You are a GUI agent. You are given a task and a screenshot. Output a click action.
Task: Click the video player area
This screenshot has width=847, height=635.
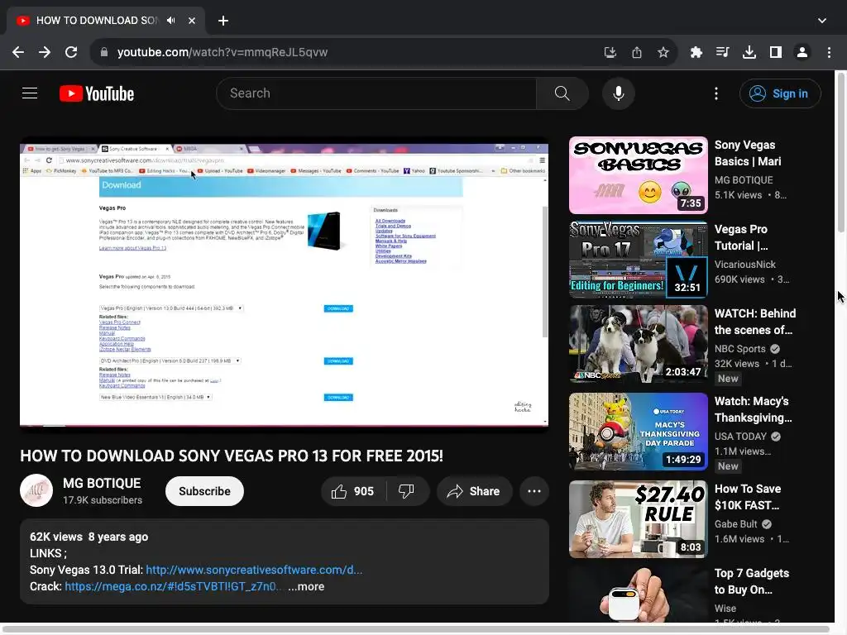pos(285,284)
